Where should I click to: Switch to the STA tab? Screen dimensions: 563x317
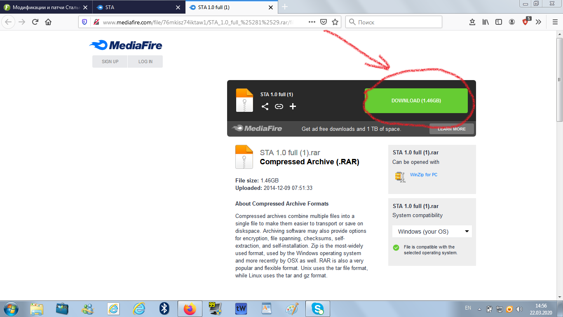point(138,7)
